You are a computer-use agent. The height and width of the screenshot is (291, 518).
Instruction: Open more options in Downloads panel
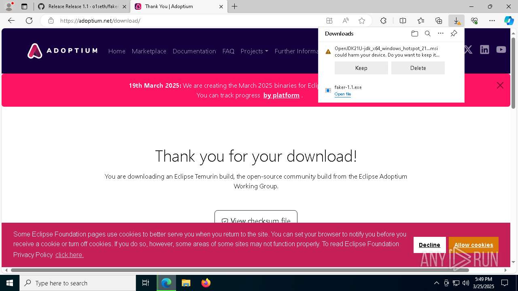441,34
